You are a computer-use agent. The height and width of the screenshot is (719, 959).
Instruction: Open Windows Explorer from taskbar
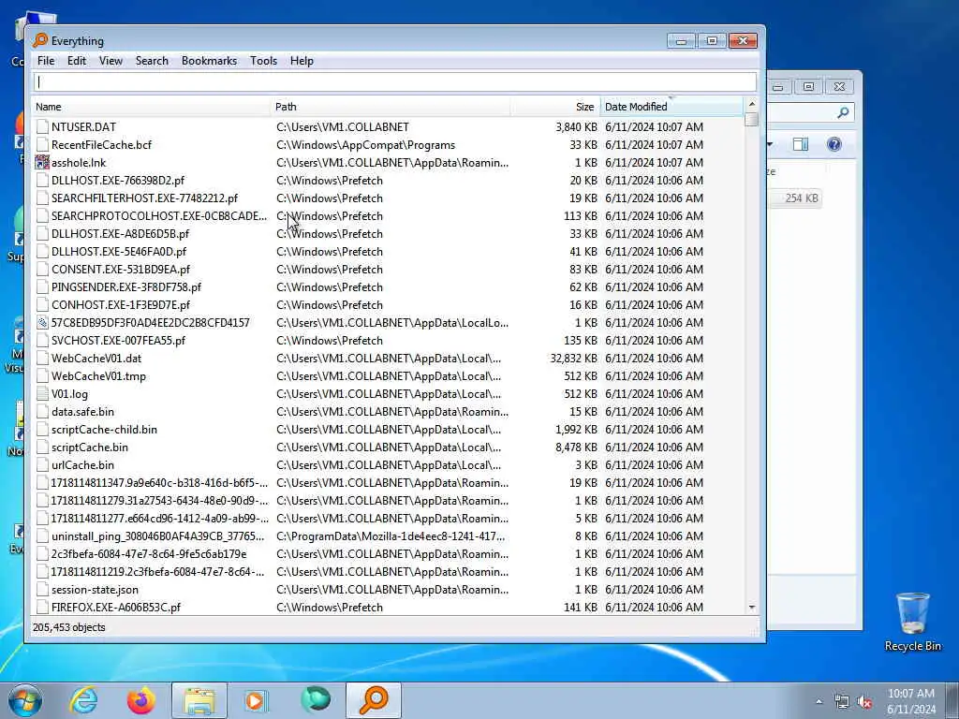[199, 700]
